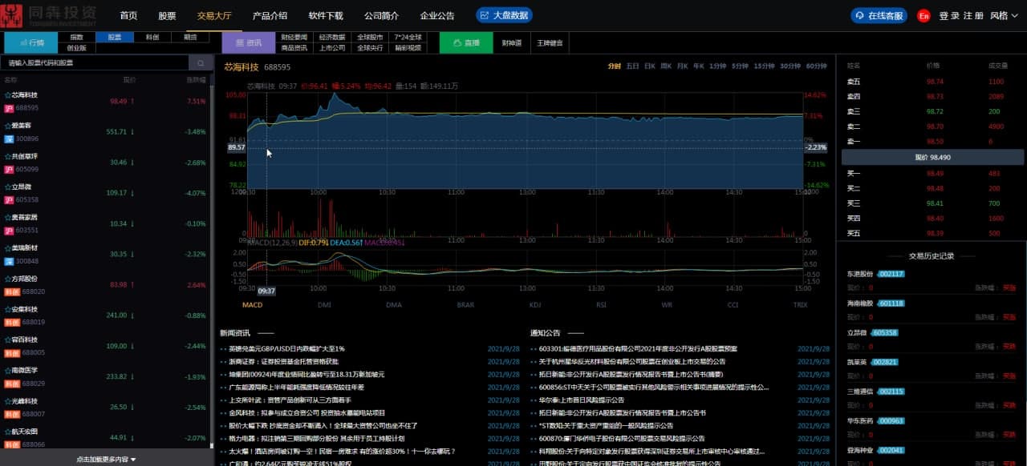Click the 沪 badge under 芯海科技
The image size is (1027, 466).
click(x=9, y=107)
